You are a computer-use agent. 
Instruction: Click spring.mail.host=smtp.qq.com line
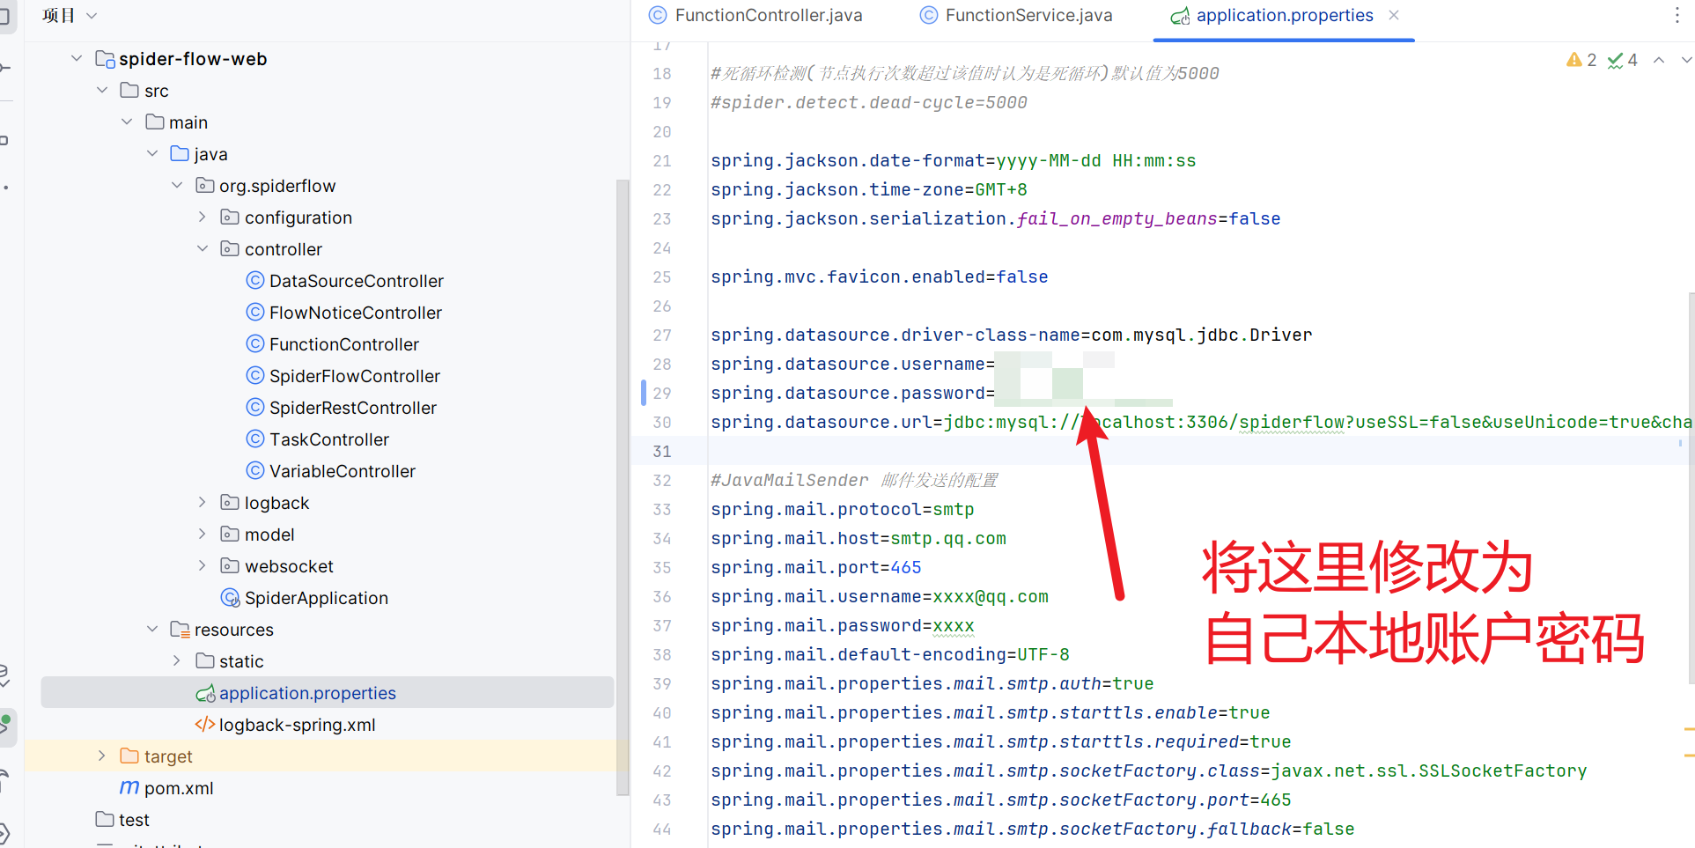pyautogui.click(x=859, y=539)
